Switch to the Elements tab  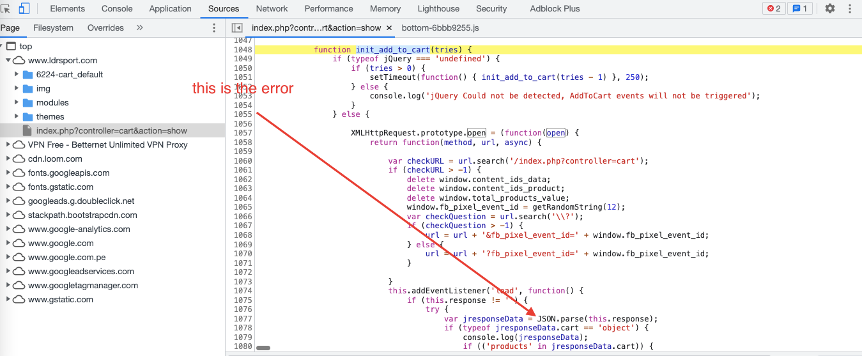coord(67,9)
